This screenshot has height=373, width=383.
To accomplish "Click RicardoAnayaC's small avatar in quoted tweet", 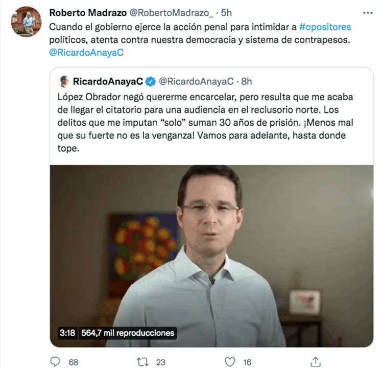I will click(64, 81).
